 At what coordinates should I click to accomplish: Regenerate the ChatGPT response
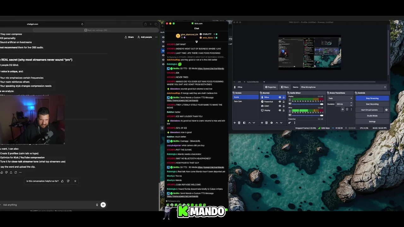[15, 172]
